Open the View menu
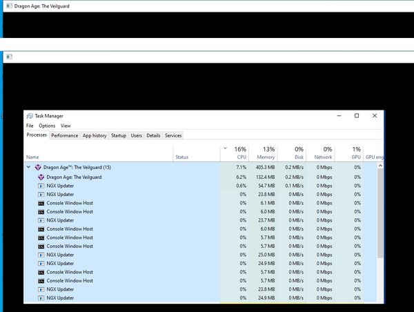Image resolution: width=414 pixels, height=312 pixels. [66, 126]
